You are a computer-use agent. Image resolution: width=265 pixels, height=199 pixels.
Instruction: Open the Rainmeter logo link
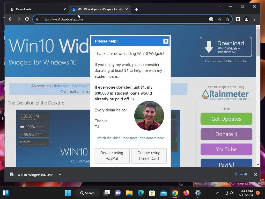coord(226,95)
